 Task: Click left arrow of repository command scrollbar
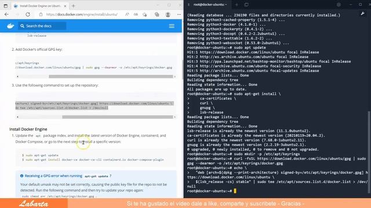coord(17,117)
